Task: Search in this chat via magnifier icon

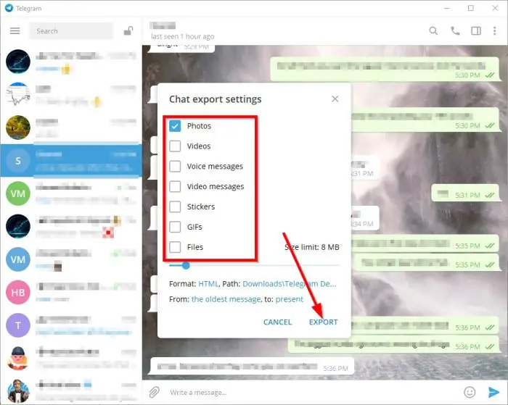Action: tap(433, 31)
